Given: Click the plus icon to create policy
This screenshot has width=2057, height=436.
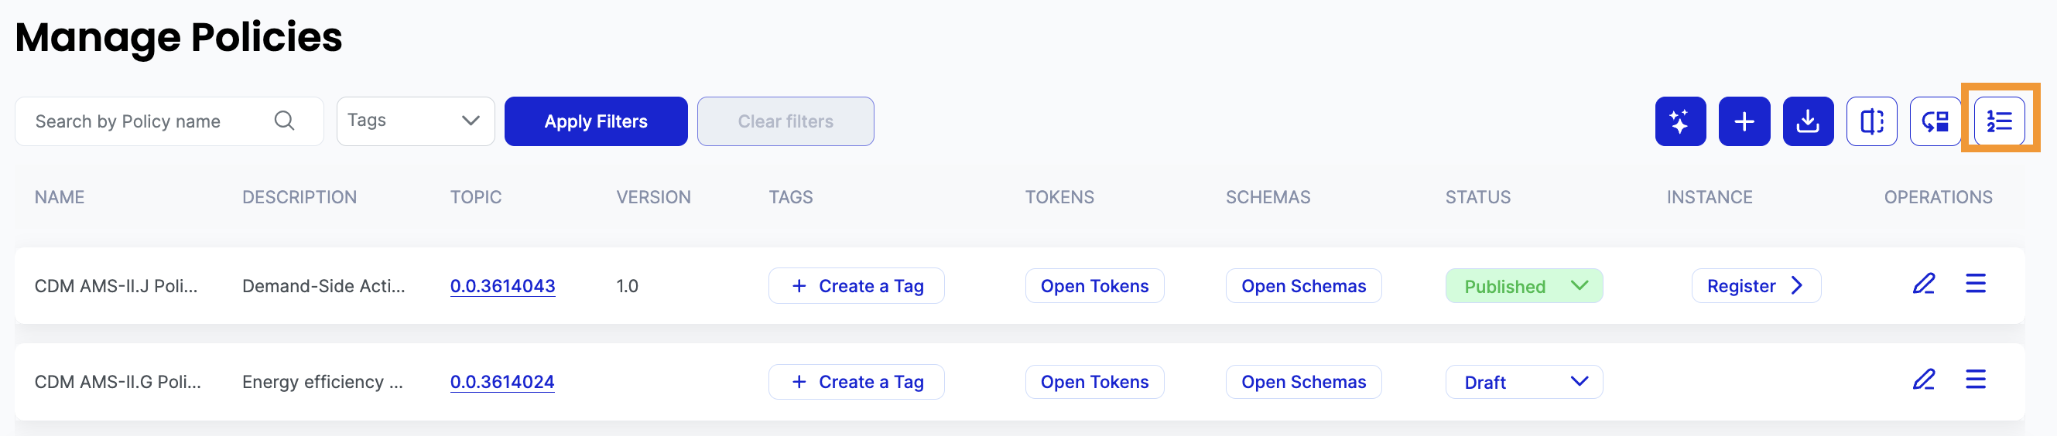Looking at the screenshot, I should click(1744, 121).
